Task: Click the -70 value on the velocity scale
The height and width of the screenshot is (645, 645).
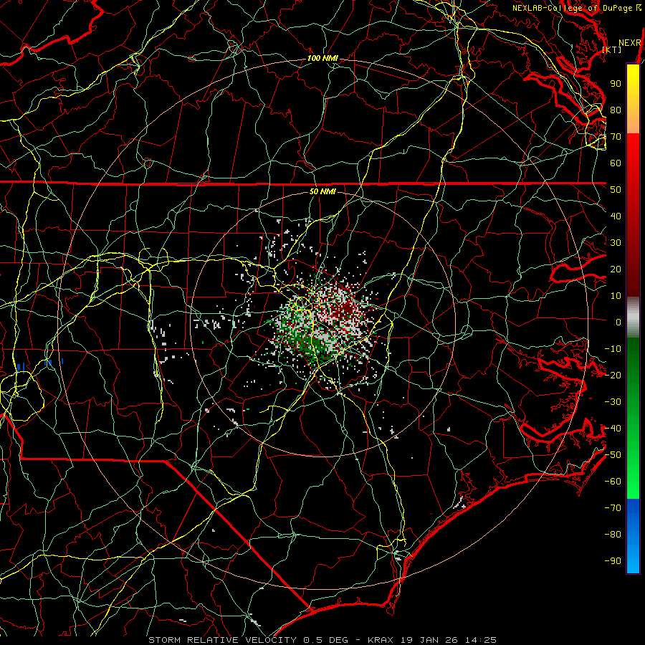Action: (x=613, y=508)
